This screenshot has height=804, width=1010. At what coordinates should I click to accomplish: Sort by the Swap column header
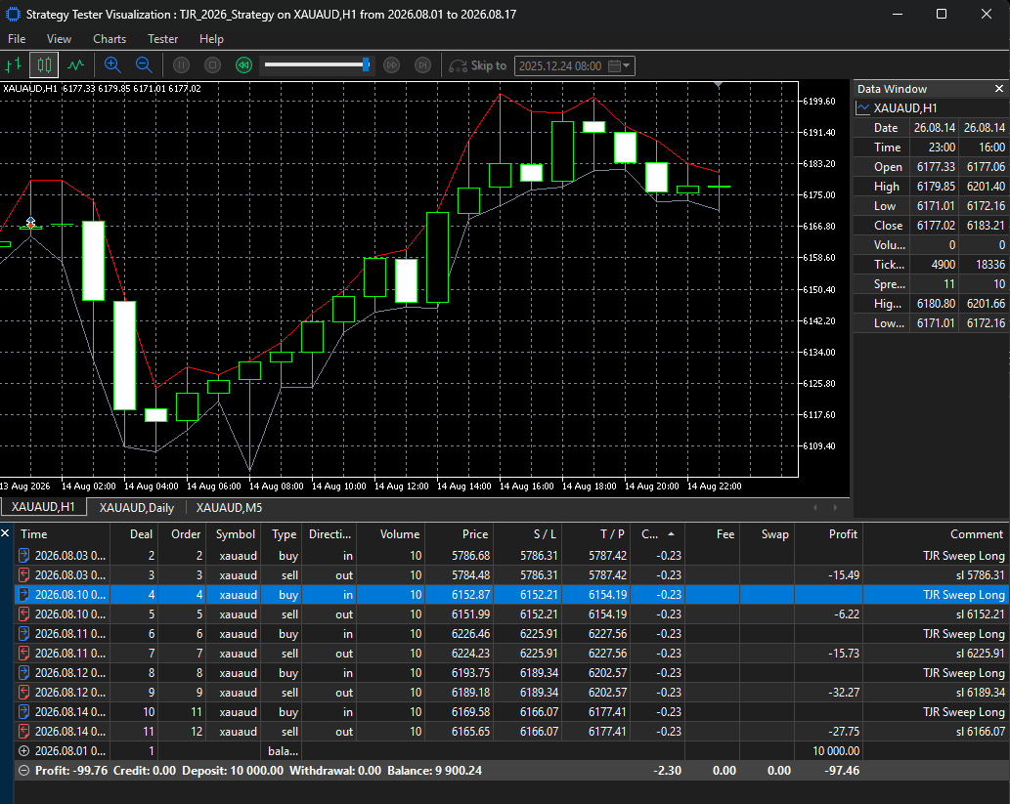(767, 533)
